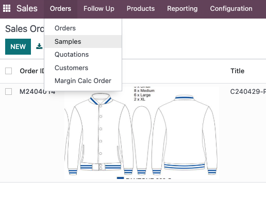Open the jacket design thumbnail image
This screenshot has width=266, height=197.
coord(142,133)
